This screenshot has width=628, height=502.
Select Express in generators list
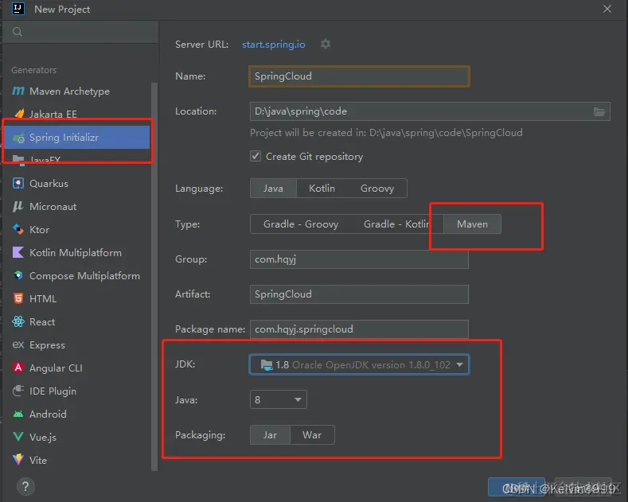point(76,345)
